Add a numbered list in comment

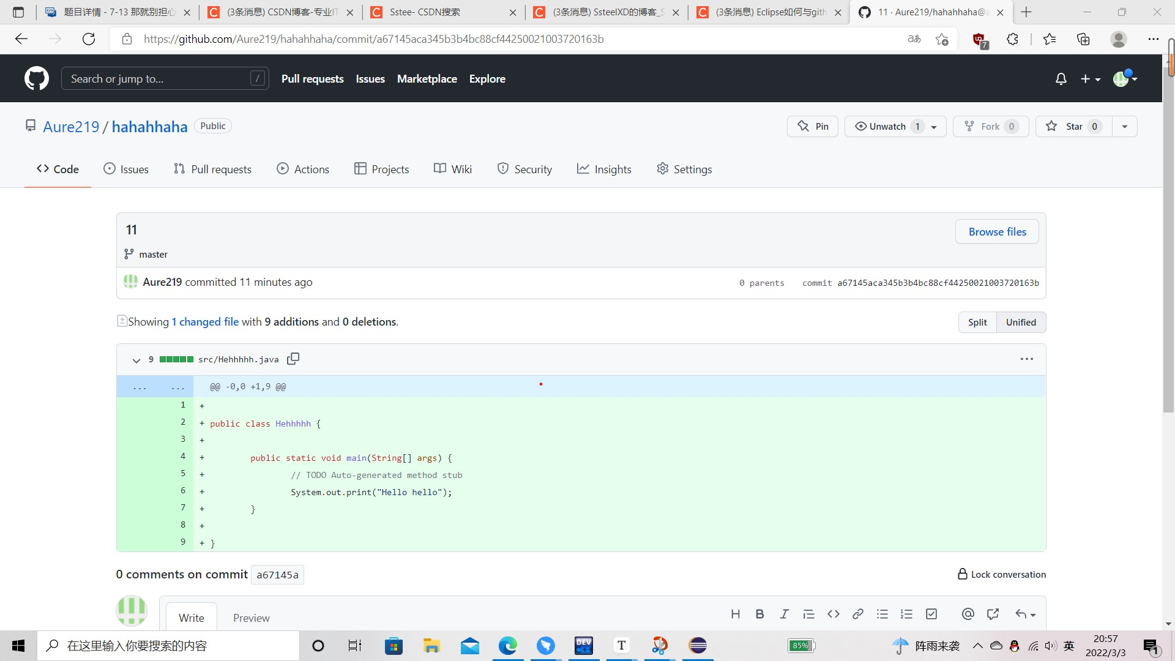906,614
